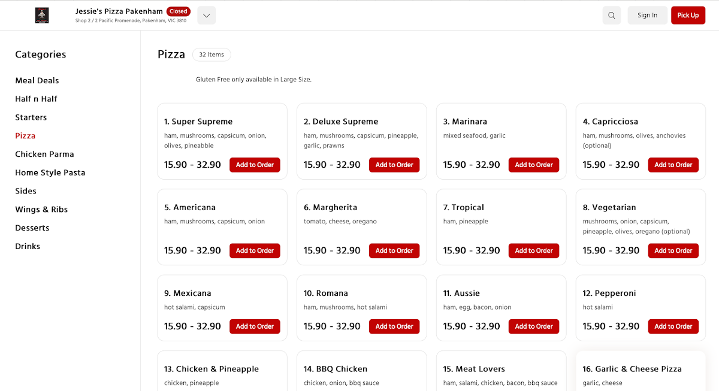This screenshot has height=391, width=719.
Task: Click '5. Americana' title
Action: 190,207
